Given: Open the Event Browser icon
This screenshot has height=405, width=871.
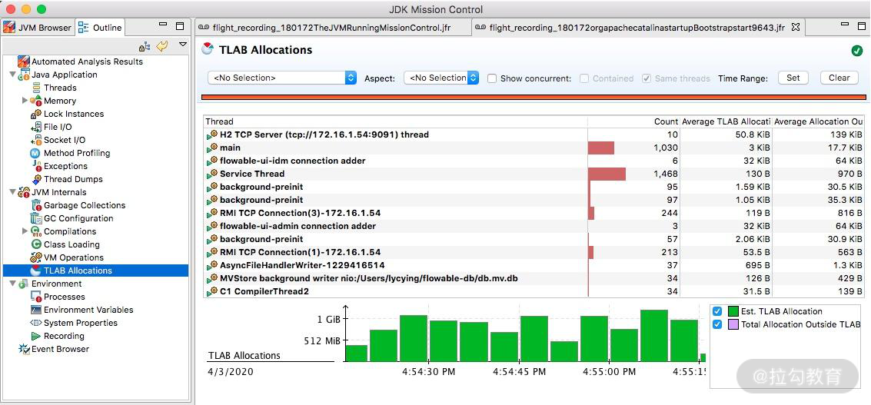Looking at the screenshot, I should coord(24,350).
